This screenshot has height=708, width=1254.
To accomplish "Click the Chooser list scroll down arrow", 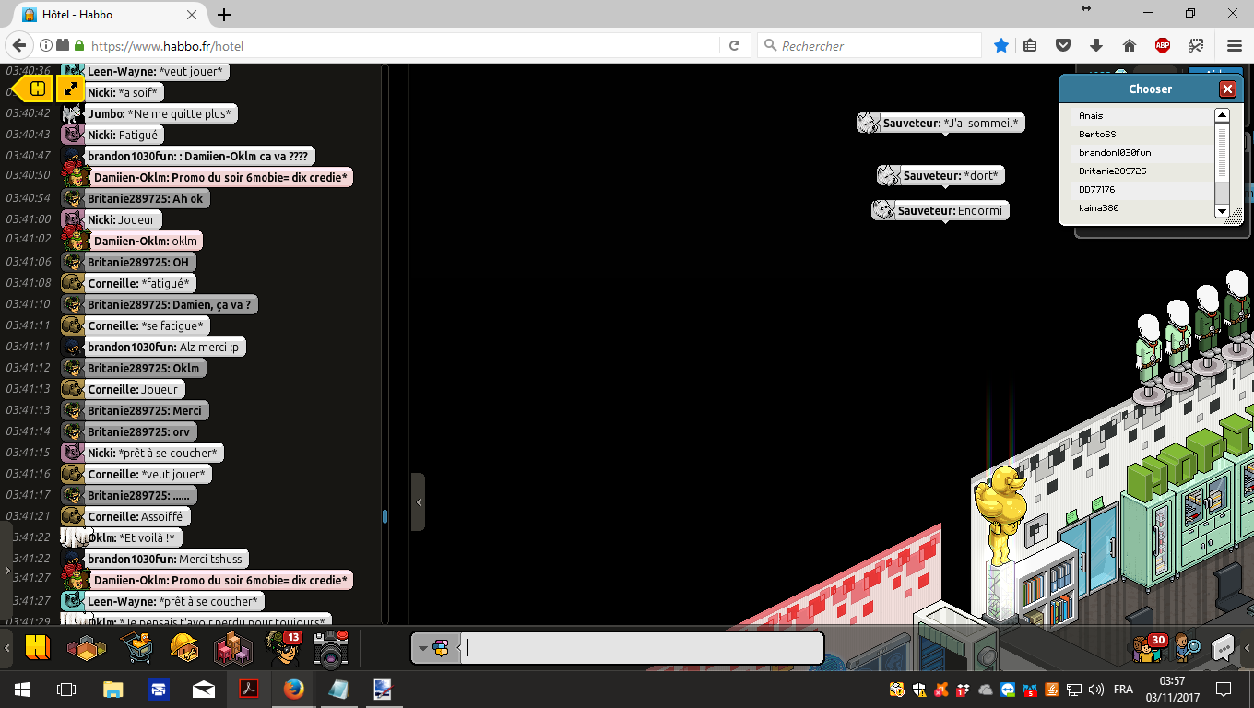I will coord(1222,211).
